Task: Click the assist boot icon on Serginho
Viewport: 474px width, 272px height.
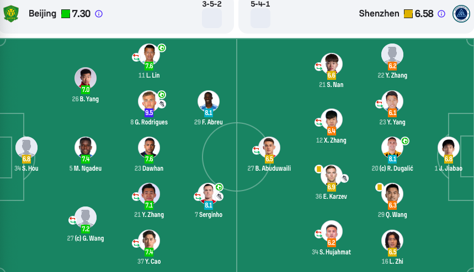Action: pos(219,197)
